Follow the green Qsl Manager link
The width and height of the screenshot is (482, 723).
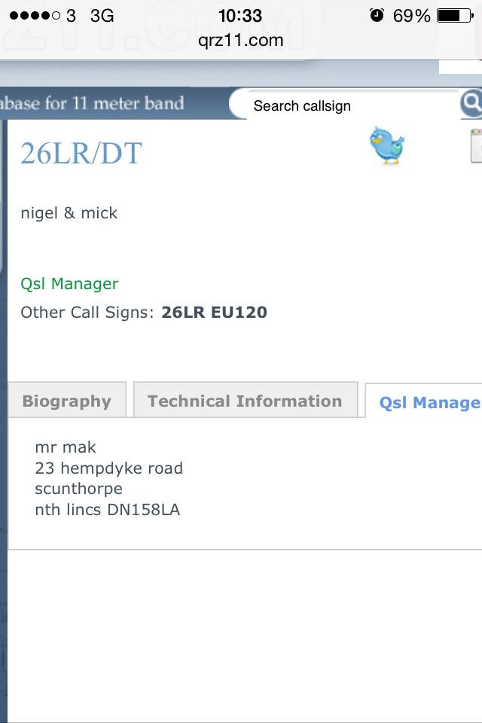69,284
